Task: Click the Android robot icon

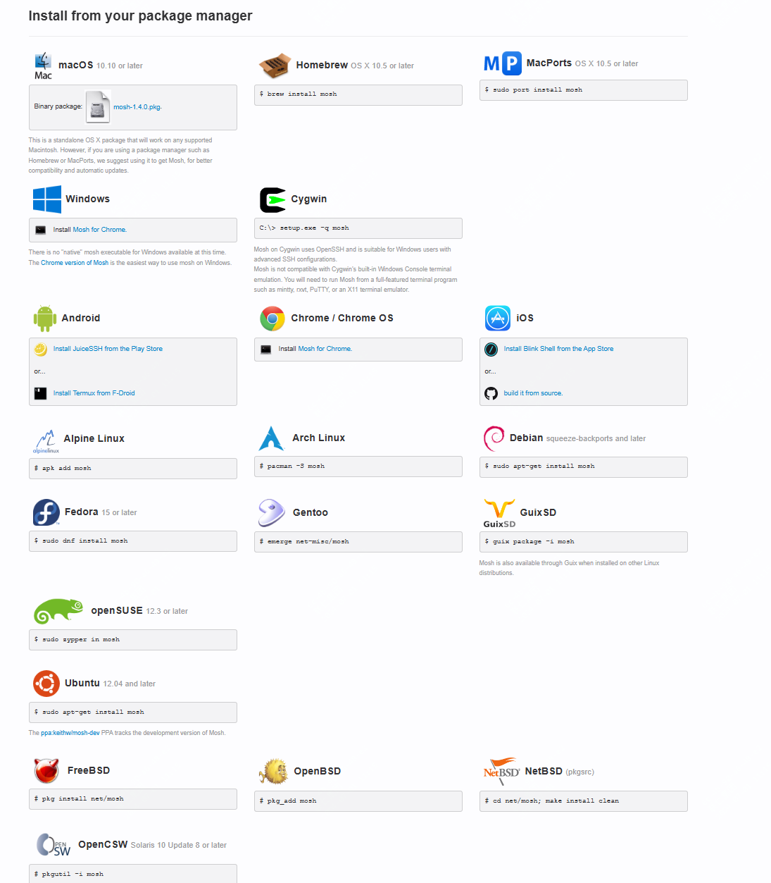Action: click(x=45, y=319)
